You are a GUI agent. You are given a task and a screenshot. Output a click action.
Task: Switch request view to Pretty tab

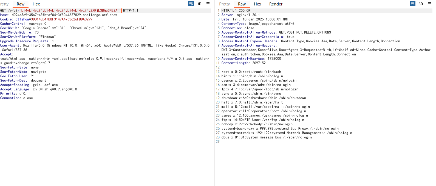coord(4,4)
